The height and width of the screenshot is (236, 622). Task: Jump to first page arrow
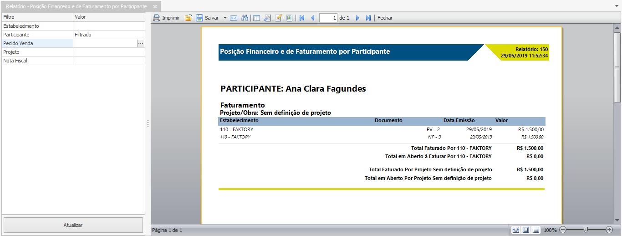(301, 18)
